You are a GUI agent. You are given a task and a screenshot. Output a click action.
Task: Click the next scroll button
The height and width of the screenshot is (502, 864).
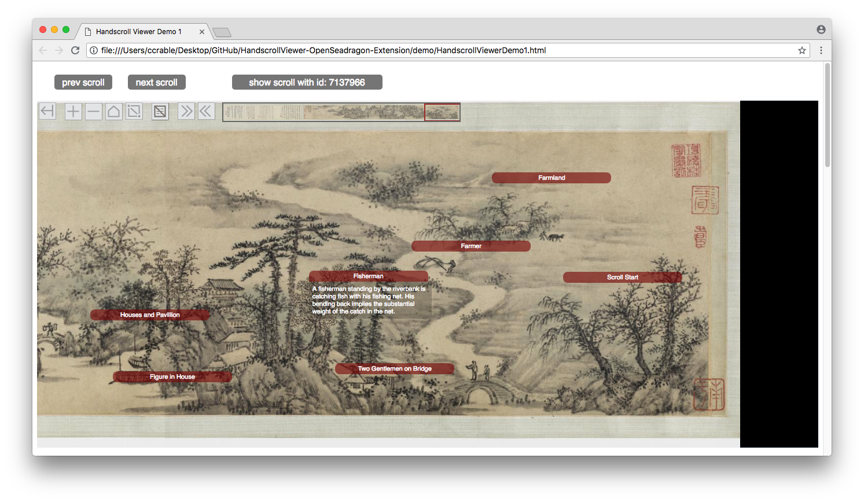click(157, 82)
